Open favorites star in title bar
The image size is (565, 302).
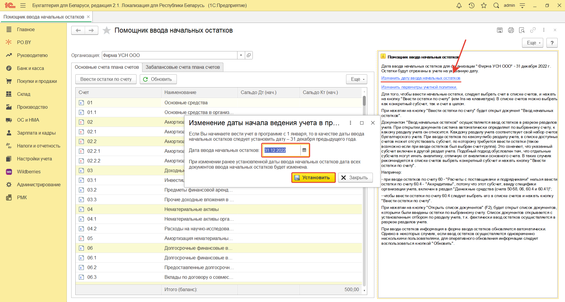pos(484,6)
